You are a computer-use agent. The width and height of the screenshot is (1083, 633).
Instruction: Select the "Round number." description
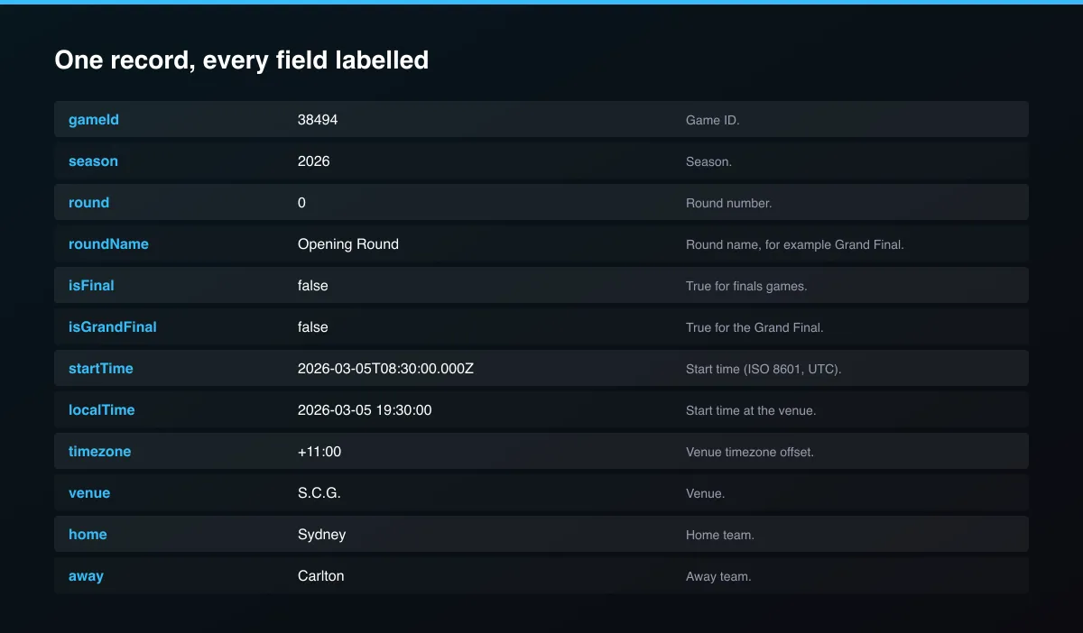(x=729, y=203)
